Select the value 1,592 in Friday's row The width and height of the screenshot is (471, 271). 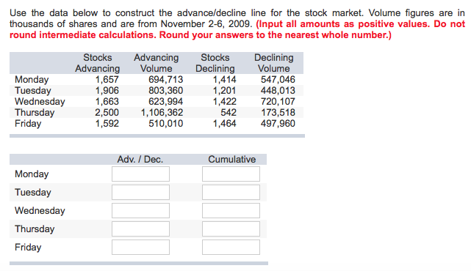coord(107,123)
